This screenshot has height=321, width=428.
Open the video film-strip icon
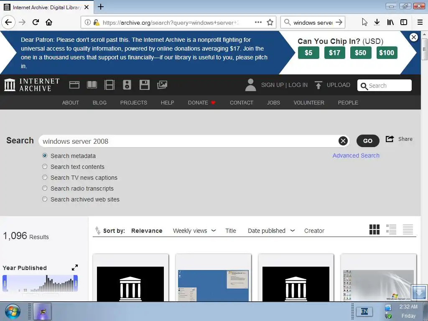click(110, 85)
